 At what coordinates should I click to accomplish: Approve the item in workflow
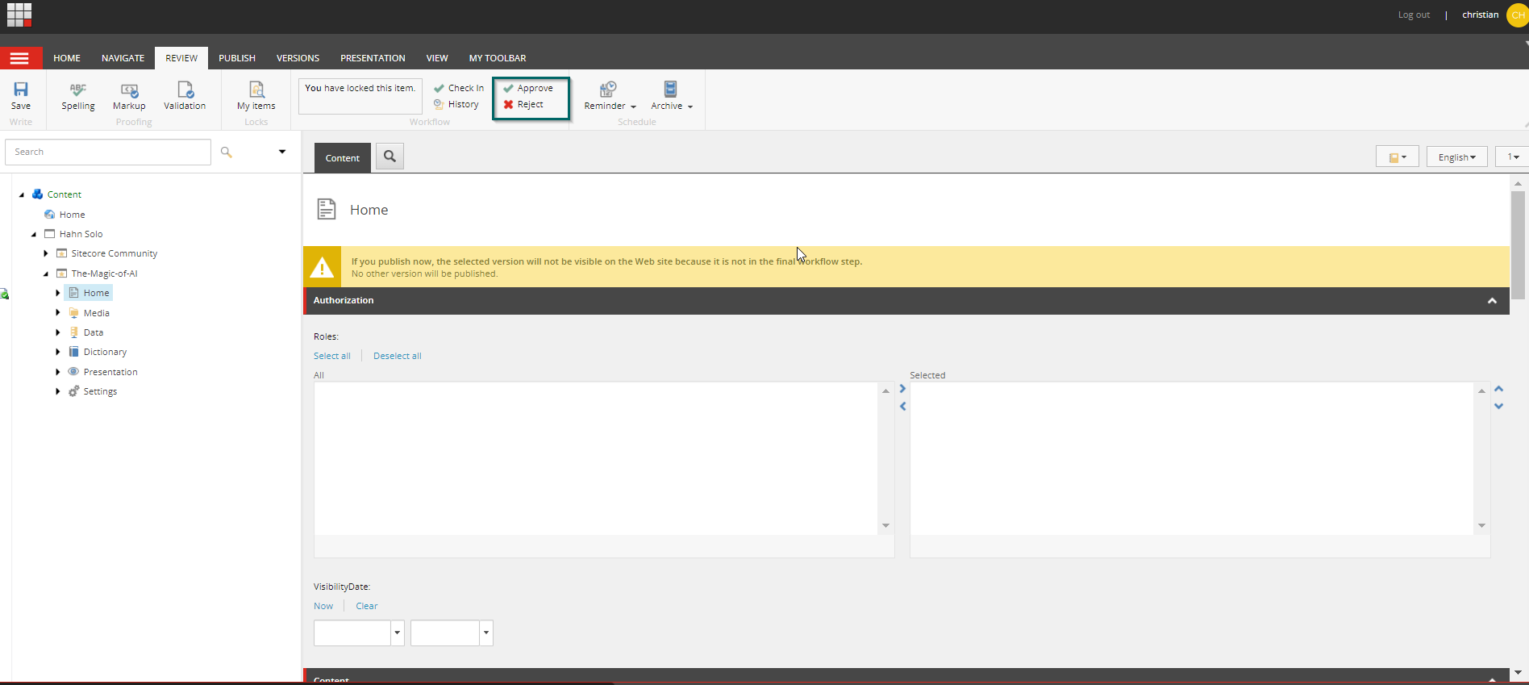coord(534,88)
